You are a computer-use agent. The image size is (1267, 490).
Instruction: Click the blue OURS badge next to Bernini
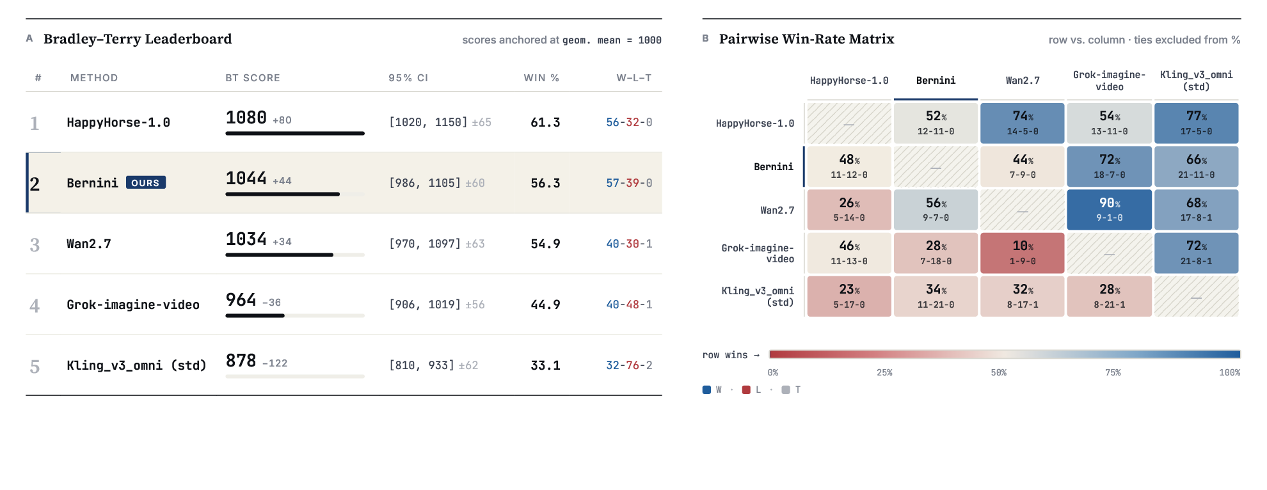[x=146, y=183]
